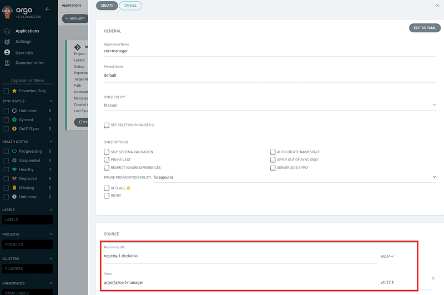Enable Prune Last checkbox
This screenshot has width=444, height=295.
[x=107, y=159]
